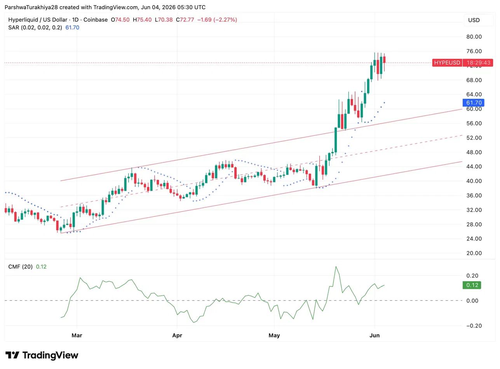Click the change value −1.69 (−2.27%)
Screen dimensions: 500x369
(x=217, y=20)
